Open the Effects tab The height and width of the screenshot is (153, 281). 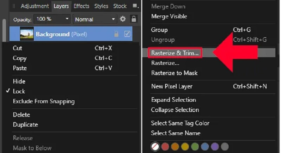click(81, 6)
